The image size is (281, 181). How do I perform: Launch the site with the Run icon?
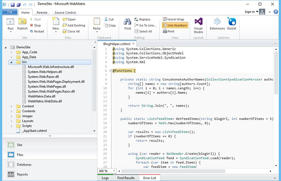point(10,22)
